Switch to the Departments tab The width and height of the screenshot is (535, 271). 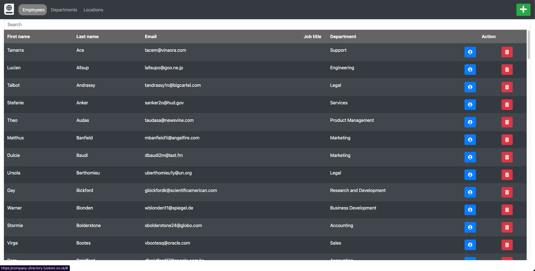pyautogui.click(x=64, y=10)
